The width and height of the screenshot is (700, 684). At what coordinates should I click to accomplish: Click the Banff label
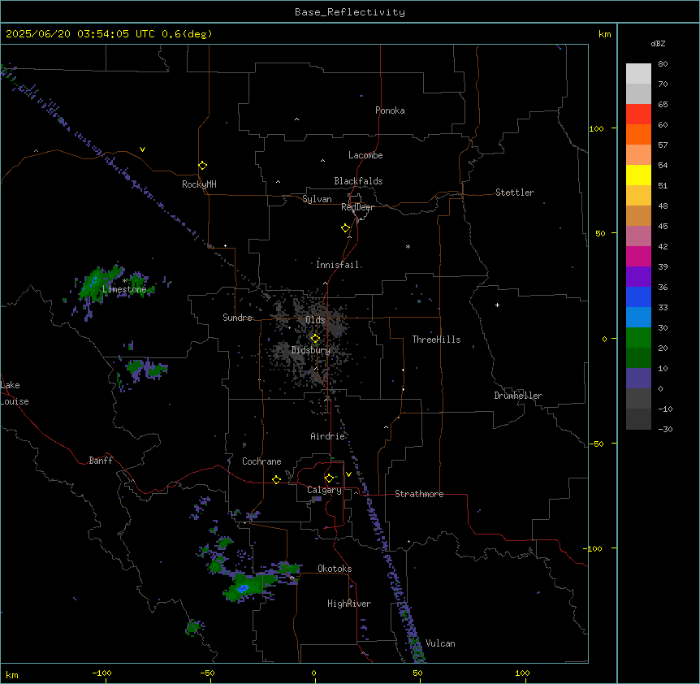(101, 461)
